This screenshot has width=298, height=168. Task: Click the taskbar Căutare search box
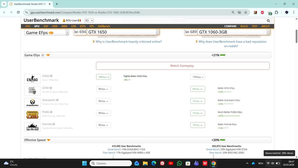(x=111, y=163)
